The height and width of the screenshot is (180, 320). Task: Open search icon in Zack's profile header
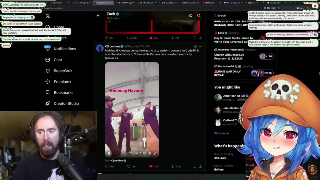pyautogui.click(x=199, y=15)
